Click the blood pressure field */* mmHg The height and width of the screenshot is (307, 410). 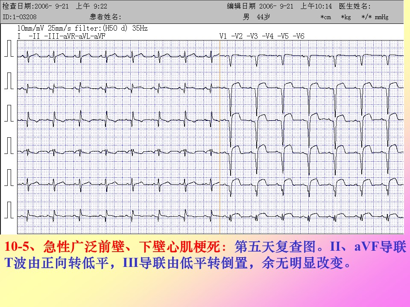(375, 17)
